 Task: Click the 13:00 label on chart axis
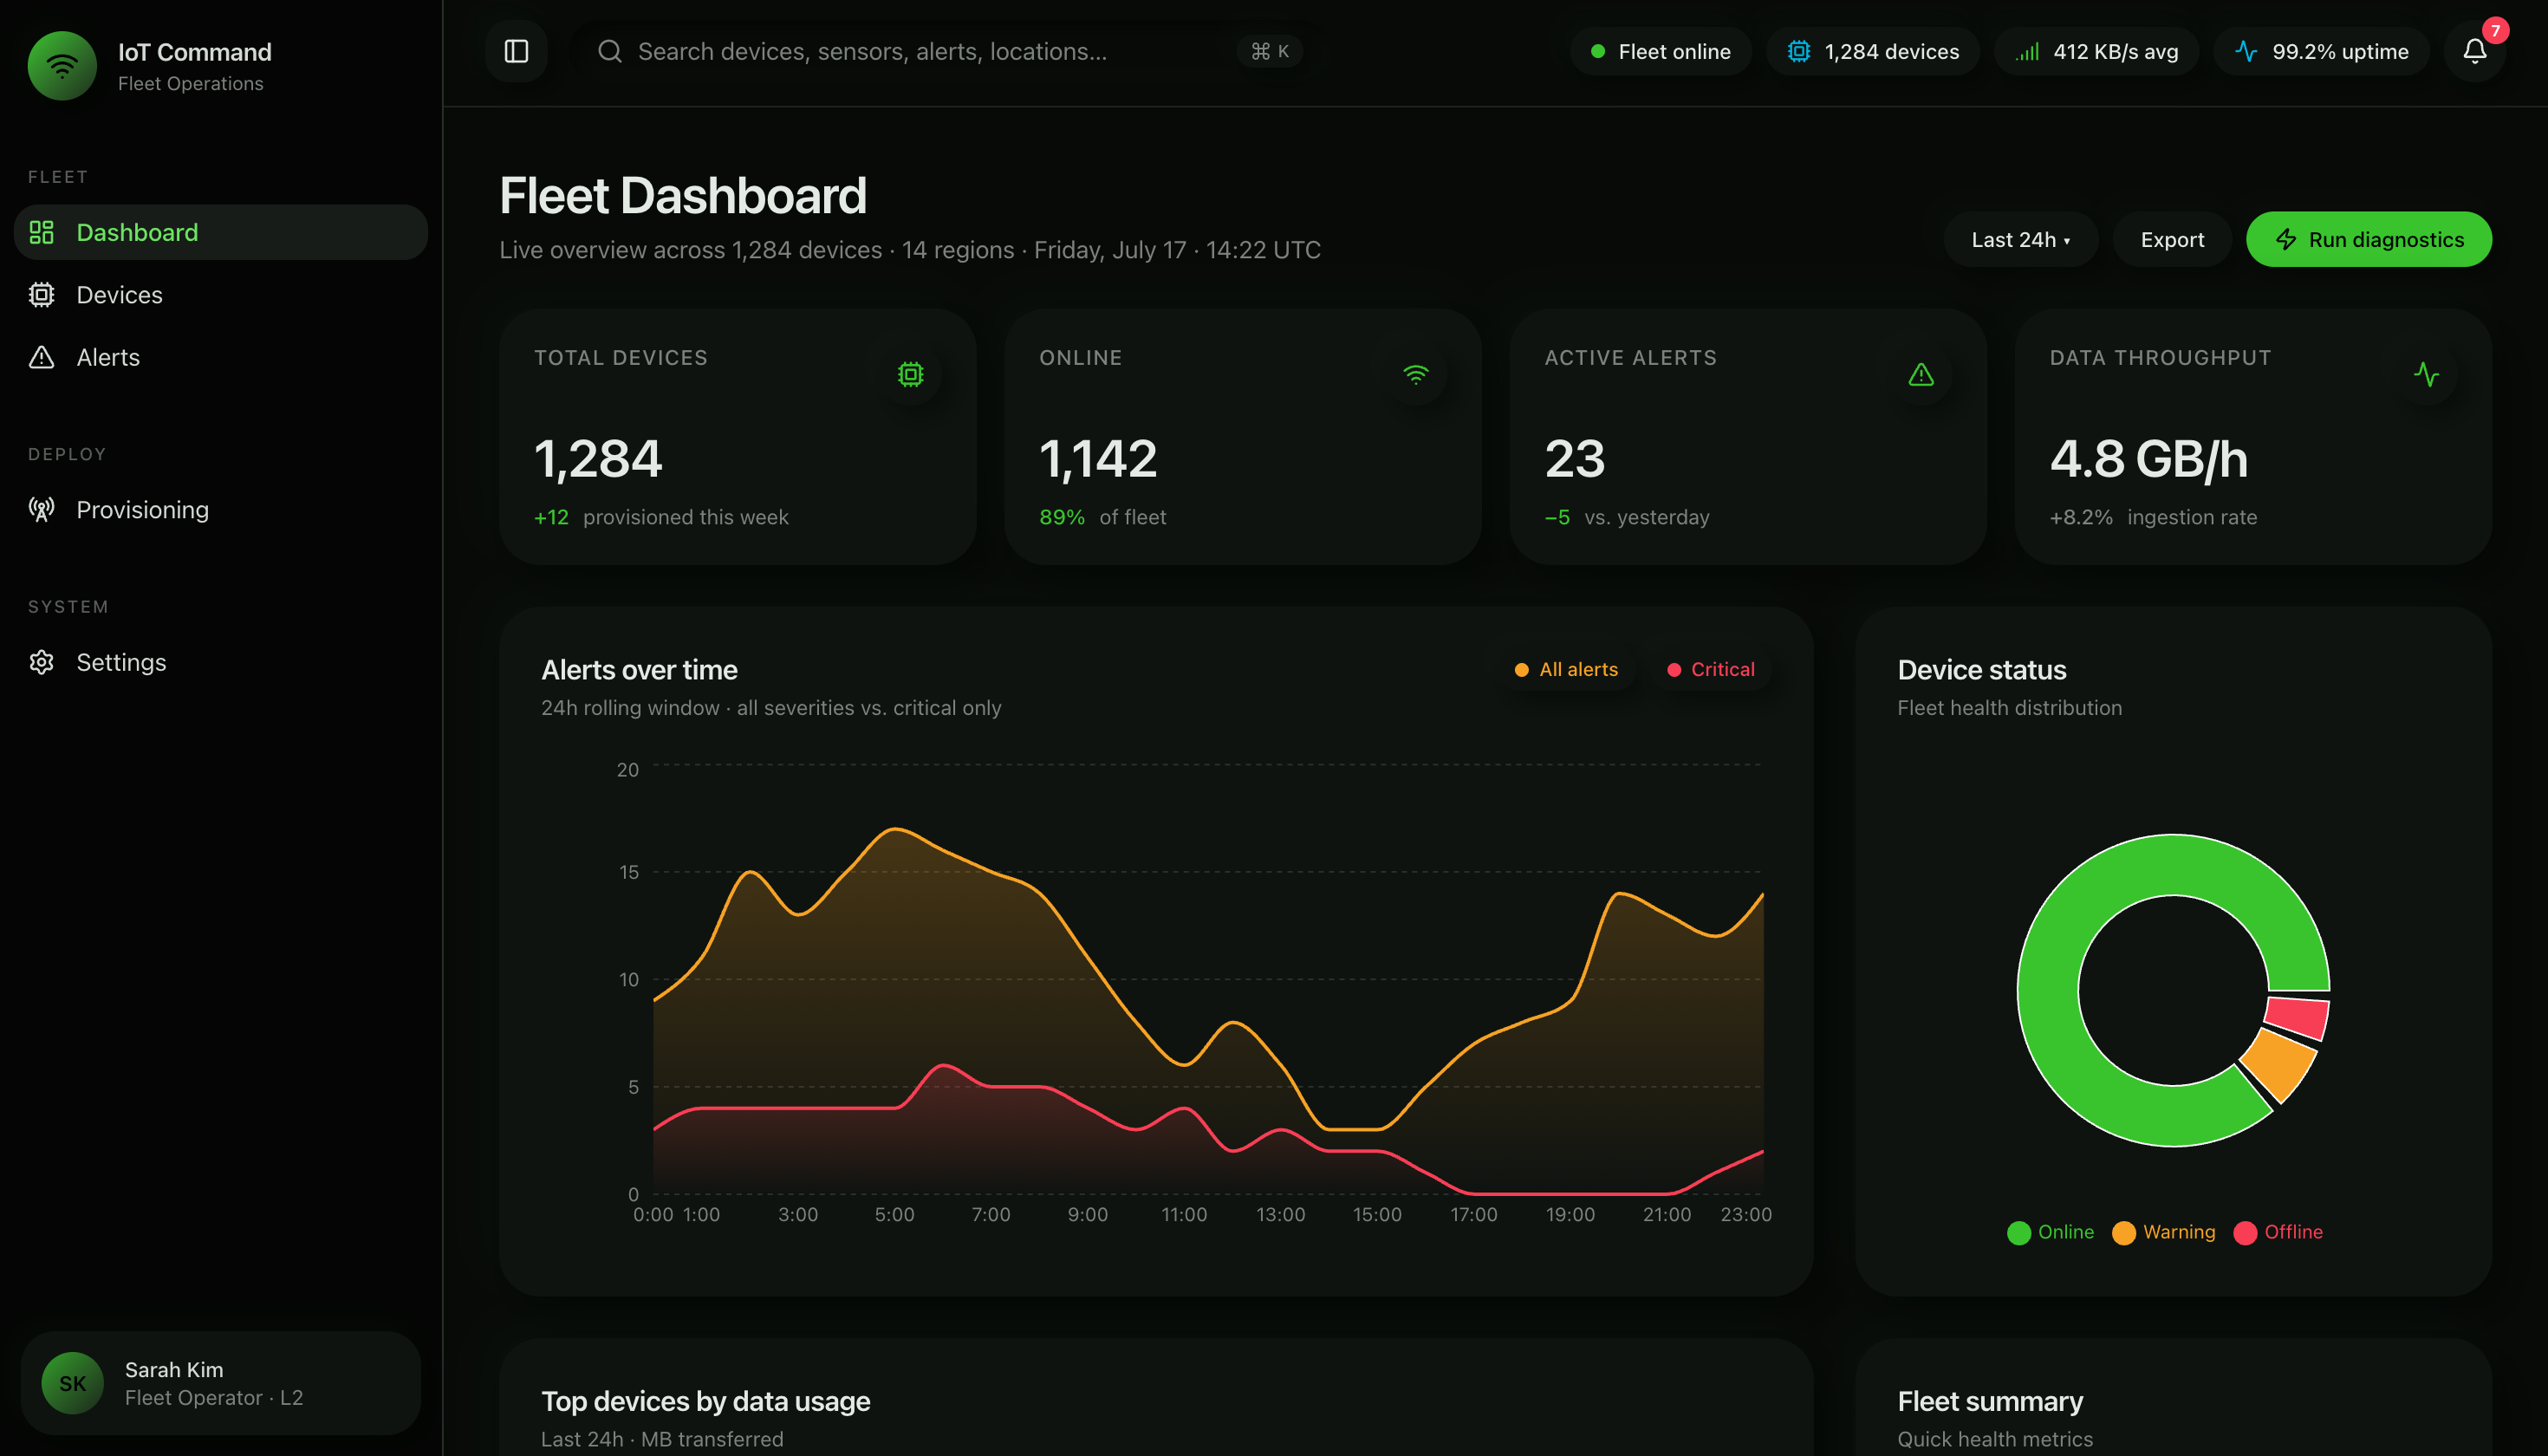pyautogui.click(x=1280, y=1214)
